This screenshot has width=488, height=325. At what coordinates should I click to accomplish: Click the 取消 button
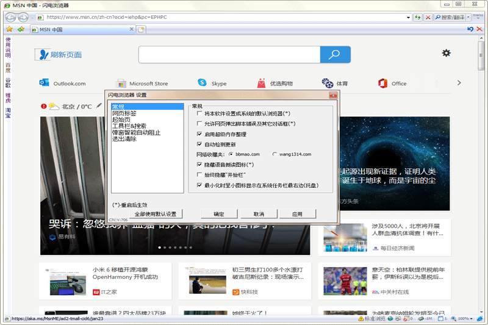pos(259,214)
